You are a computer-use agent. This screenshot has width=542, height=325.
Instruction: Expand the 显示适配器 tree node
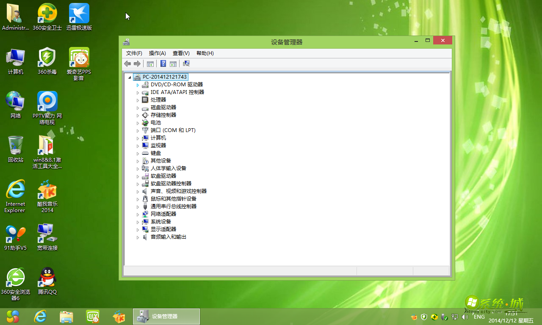(x=138, y=229)
